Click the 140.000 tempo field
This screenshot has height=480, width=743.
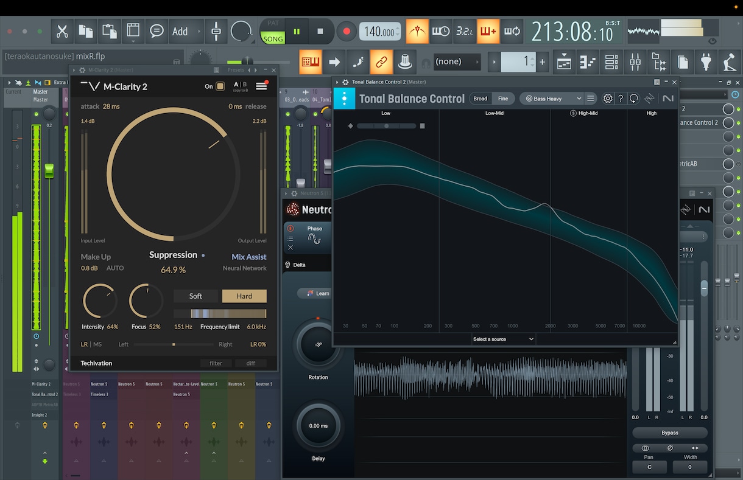[380, 31]
